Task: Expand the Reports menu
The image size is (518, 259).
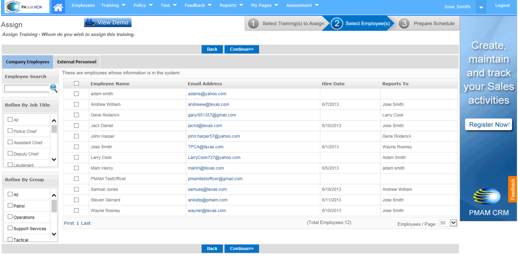Action: [x=231, y=5]
